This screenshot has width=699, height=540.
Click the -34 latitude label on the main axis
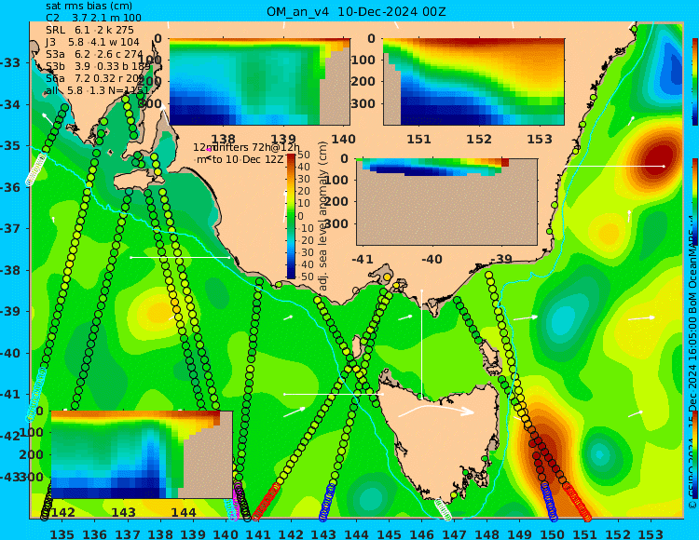coord(10,104)
